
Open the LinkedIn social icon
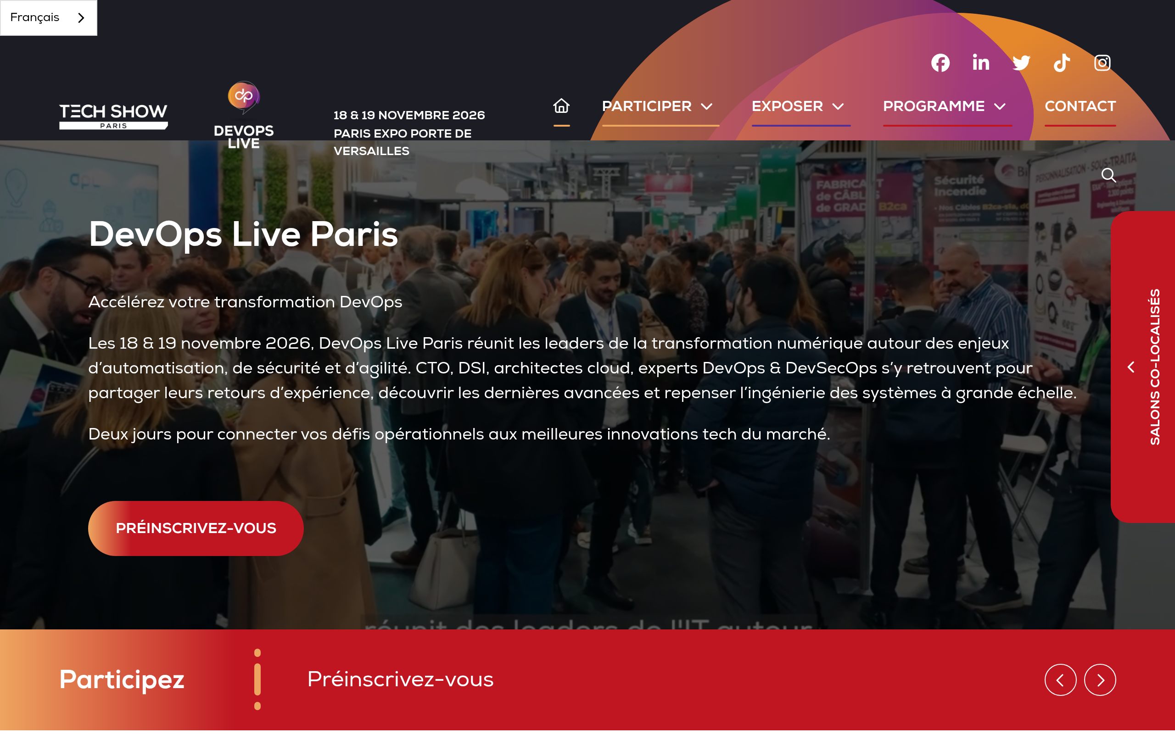click(981, 63)
